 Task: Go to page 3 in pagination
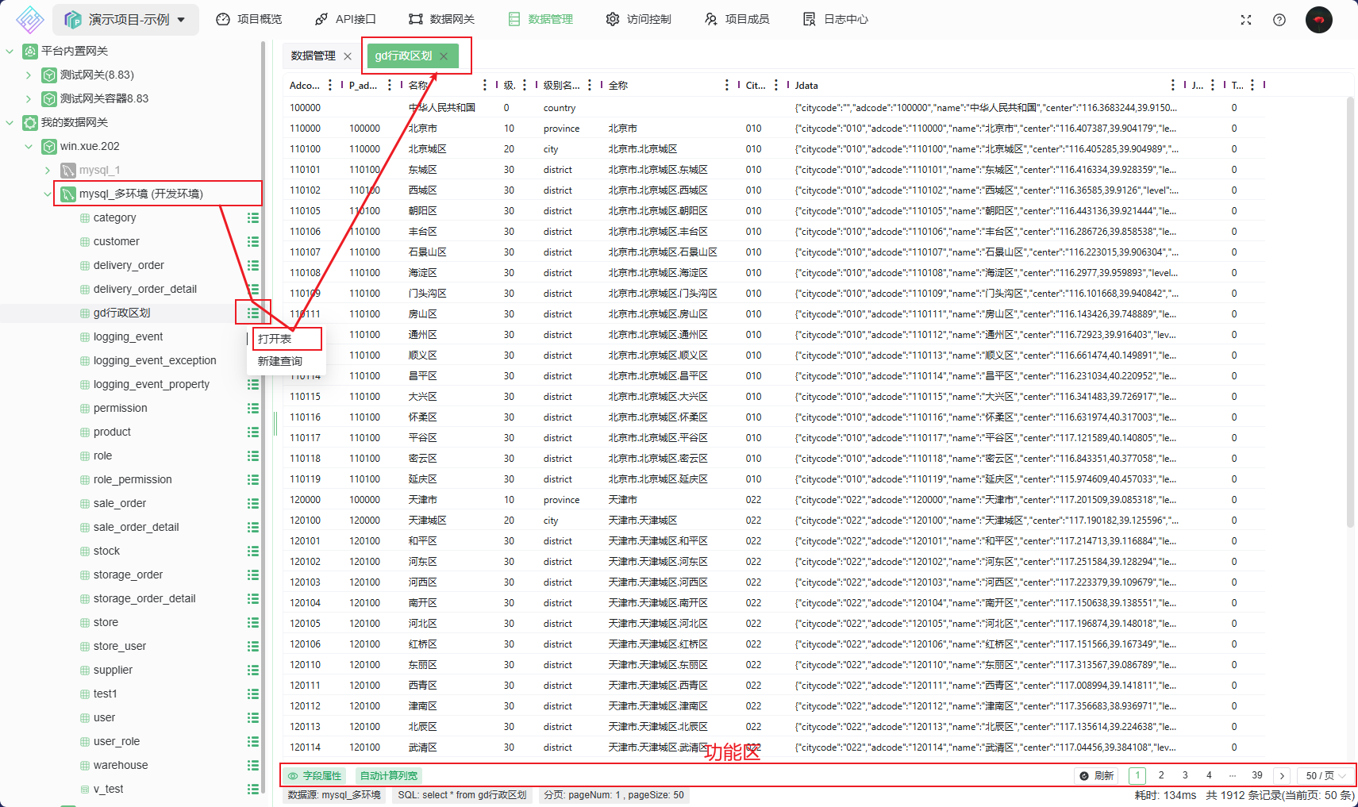[x=1185, y=775]
